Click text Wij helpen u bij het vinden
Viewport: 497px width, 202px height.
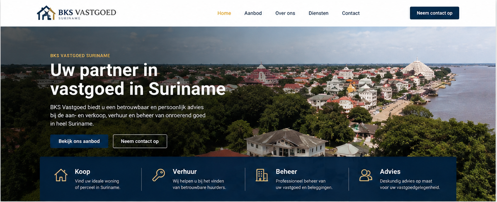[x=199, y=184]
